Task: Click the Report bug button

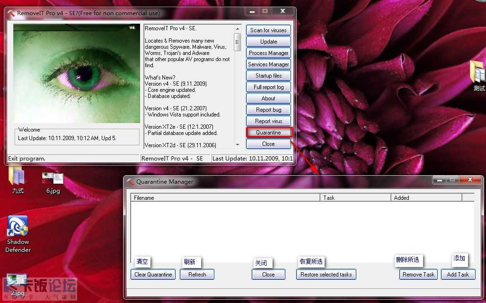Action: (268, 110)
